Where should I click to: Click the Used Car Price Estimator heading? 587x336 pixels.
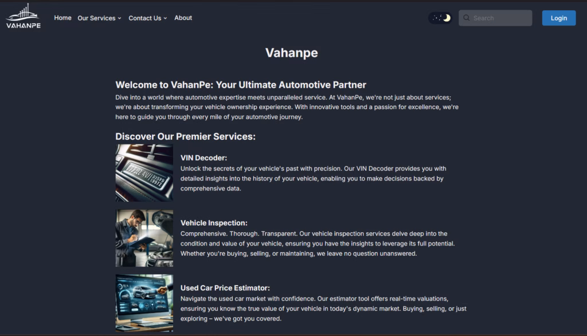pyautogui.click(x=225, y=288)
